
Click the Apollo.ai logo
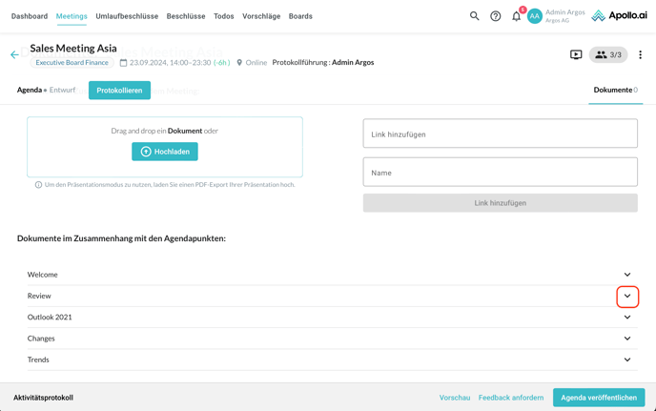pyautogui.click(x=619, y=16)
